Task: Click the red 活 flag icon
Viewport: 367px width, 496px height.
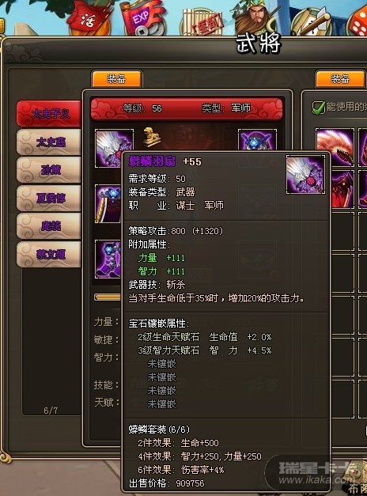Action: click(88, 19)
